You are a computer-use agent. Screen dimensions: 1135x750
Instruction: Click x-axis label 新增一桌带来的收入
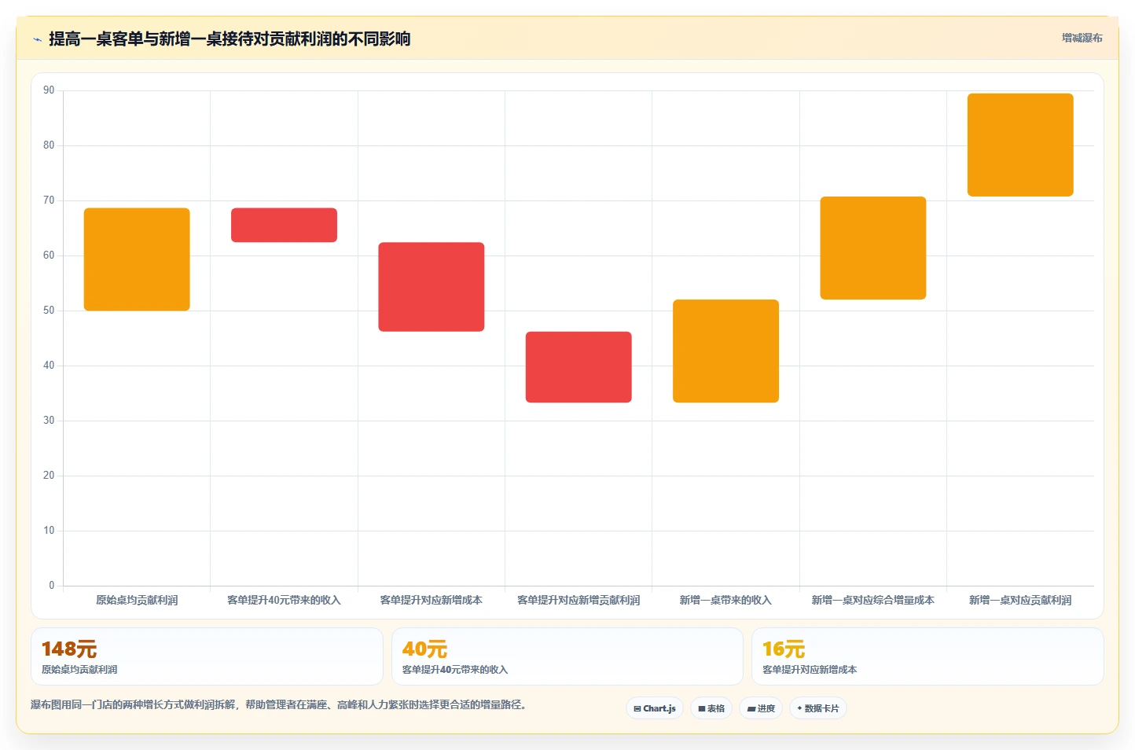click(x=725, y=600)
